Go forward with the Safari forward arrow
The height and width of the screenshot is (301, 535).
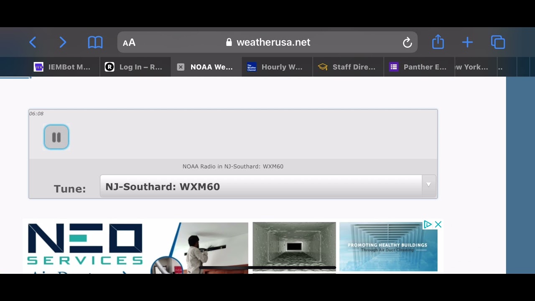63,42
